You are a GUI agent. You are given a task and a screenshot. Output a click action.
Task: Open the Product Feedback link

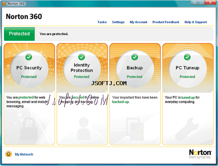(166, 22)
